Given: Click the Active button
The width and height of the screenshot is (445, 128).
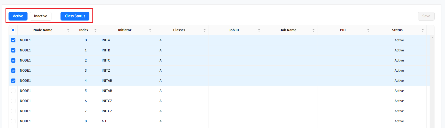Looking at the screenshot, I should click(18, 16).
